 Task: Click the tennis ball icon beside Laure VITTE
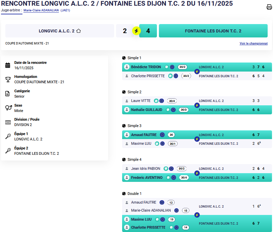pos(156,101)
